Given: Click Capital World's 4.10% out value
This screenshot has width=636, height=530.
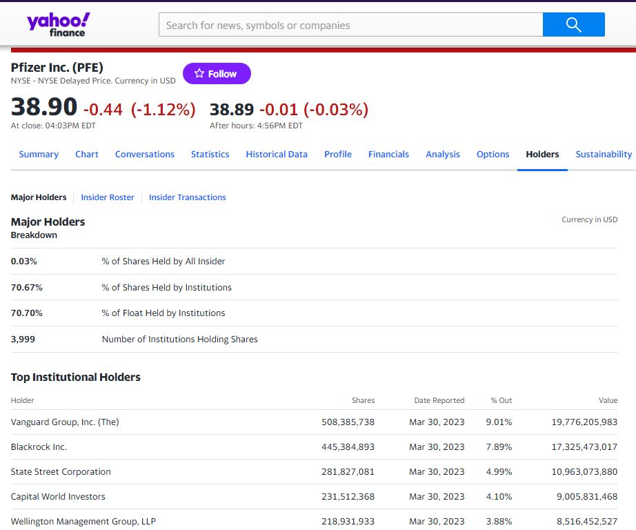Looking at the screenshot, I should pyautogui.click(x=499, y=496).
